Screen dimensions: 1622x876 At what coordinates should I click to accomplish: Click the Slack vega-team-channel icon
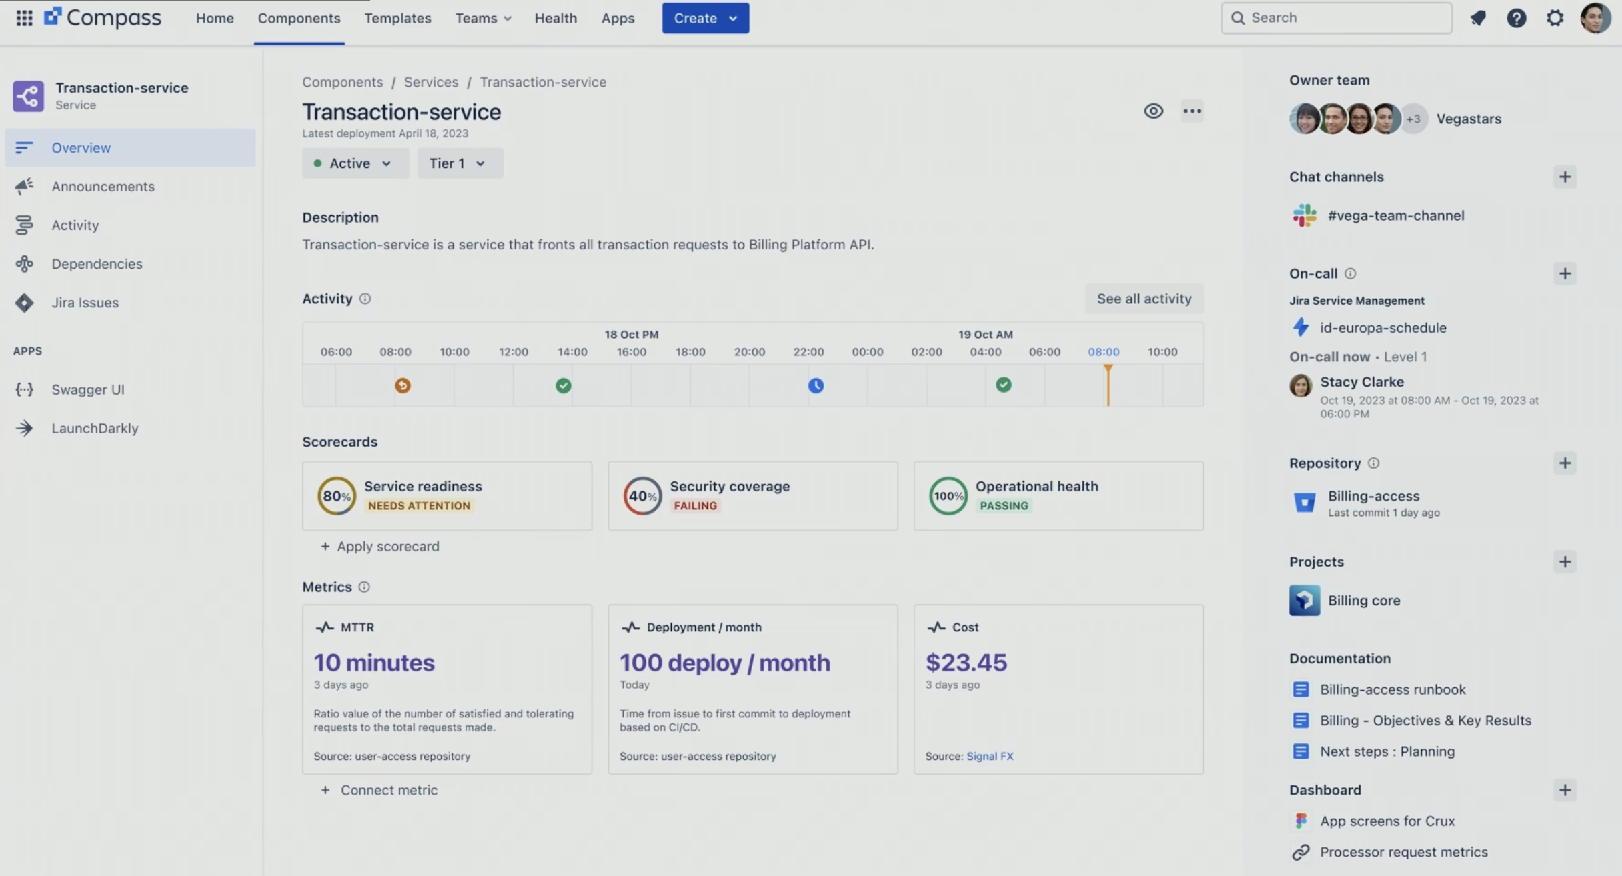[x=1304, y=215]
